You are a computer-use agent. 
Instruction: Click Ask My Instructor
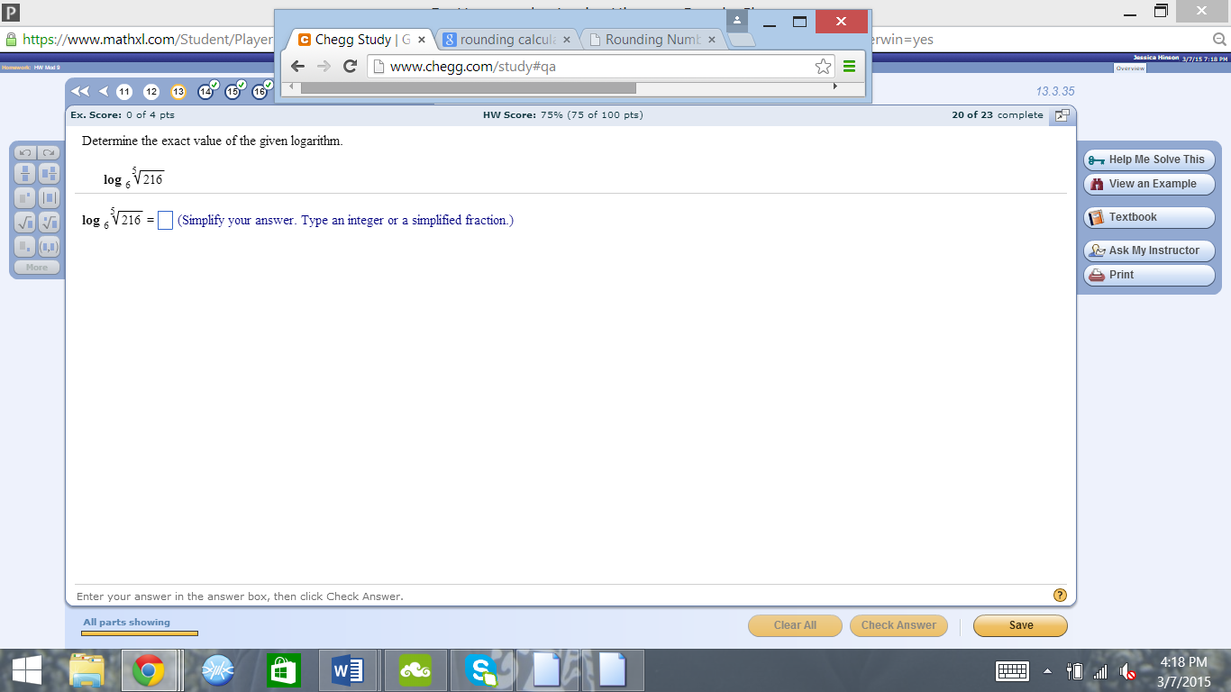click(1149, 250)
